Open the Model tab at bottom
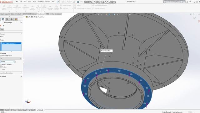Screen dimensions: 200x113 tap(7, 110)
